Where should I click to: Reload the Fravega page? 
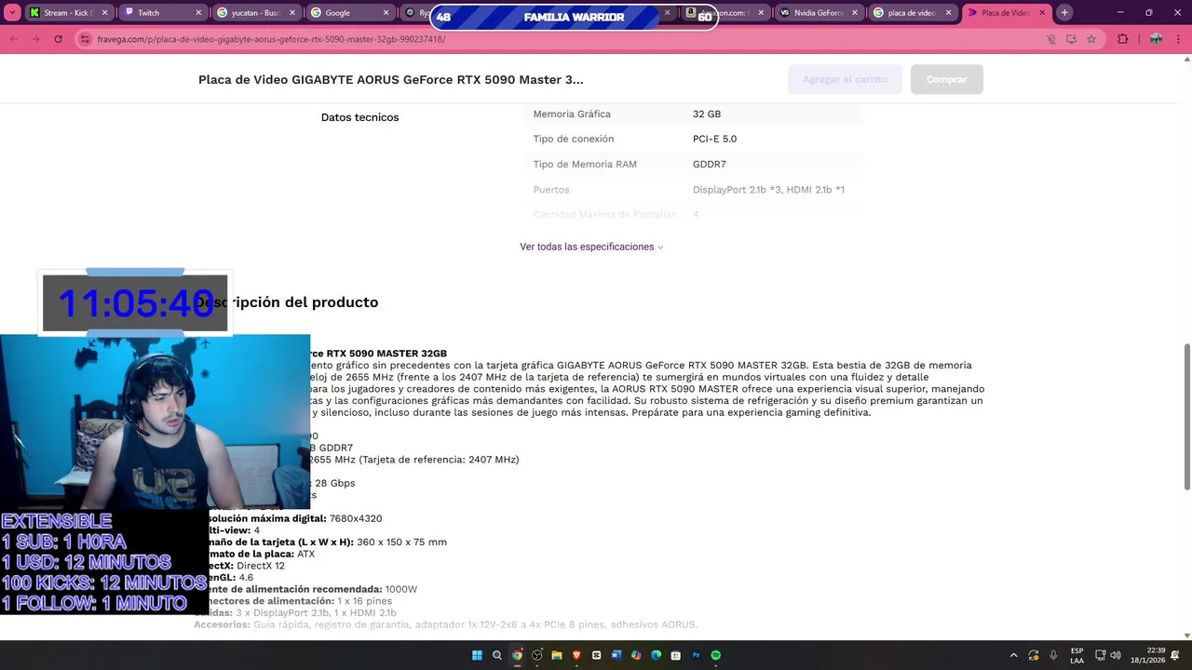coord(58,39)
